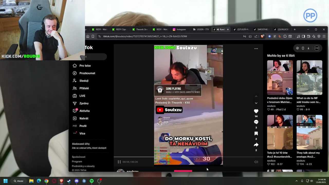Like the video with heart icon
This screenshot has height=185, width=329.
coord(256,111)
